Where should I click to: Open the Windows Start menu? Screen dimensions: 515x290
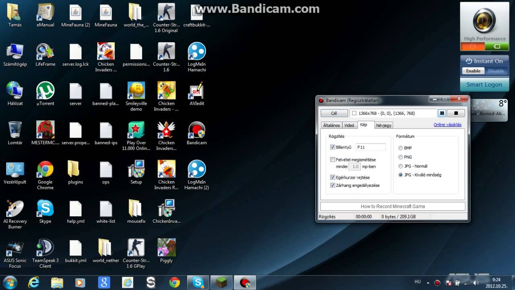10,282
